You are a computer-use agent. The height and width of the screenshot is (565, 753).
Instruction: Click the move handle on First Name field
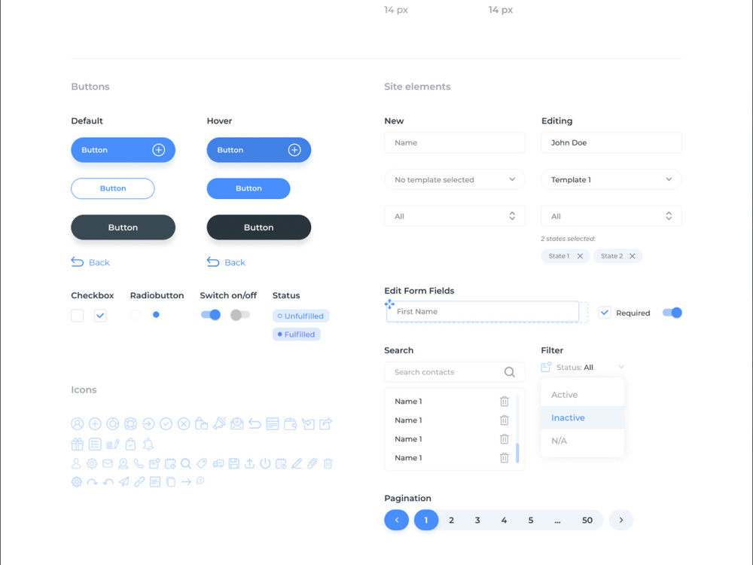389,304
